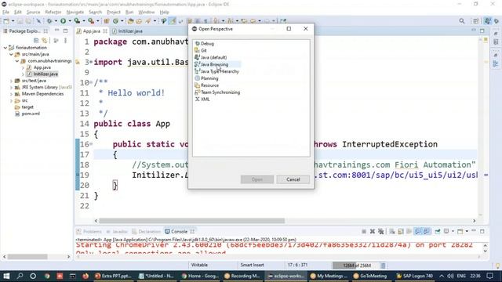Click the New file toolbar icon
Image resolution: width=502 pixels, height=282 pixels.
coord(6,21)
